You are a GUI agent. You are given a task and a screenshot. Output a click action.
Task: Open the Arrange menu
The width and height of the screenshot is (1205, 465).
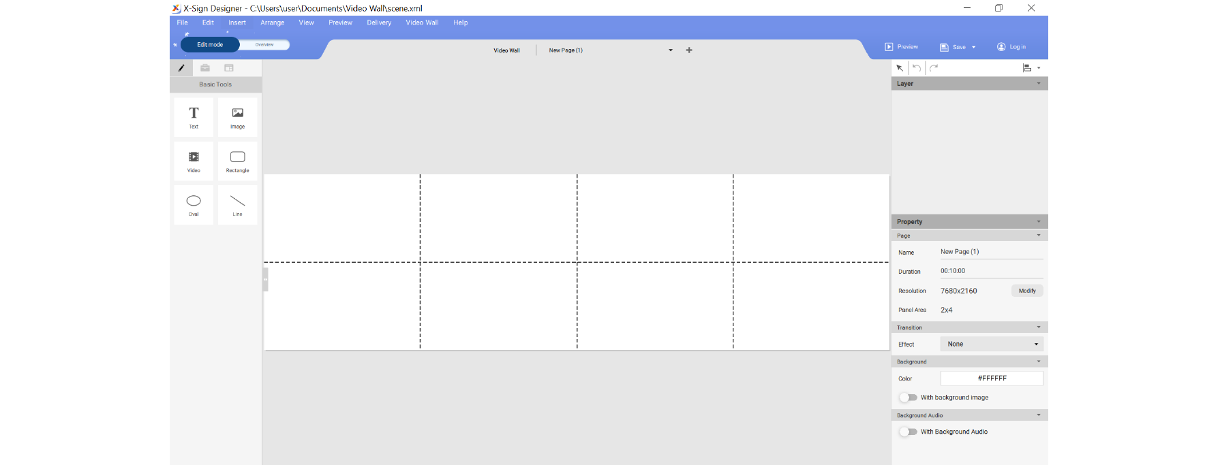tap(272, 23)
